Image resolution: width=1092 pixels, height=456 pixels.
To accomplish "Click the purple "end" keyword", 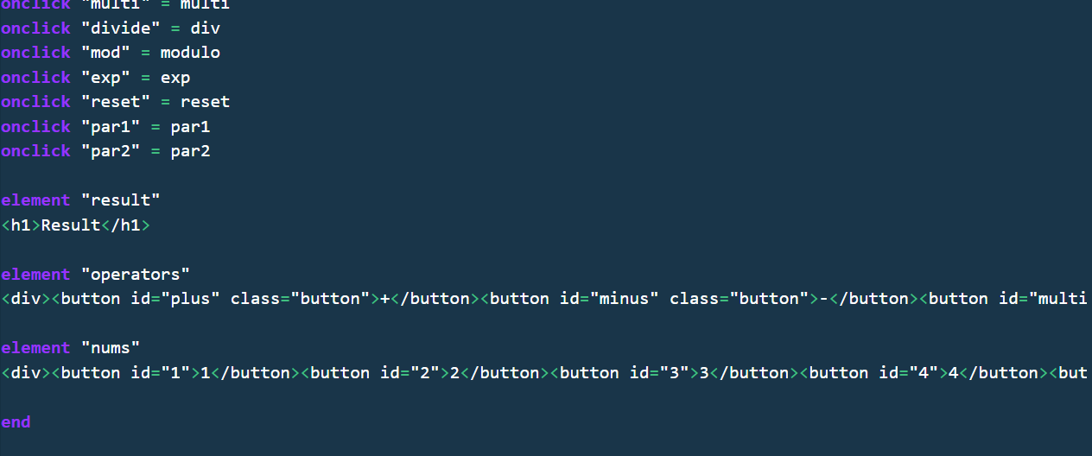I will [16, 422].
